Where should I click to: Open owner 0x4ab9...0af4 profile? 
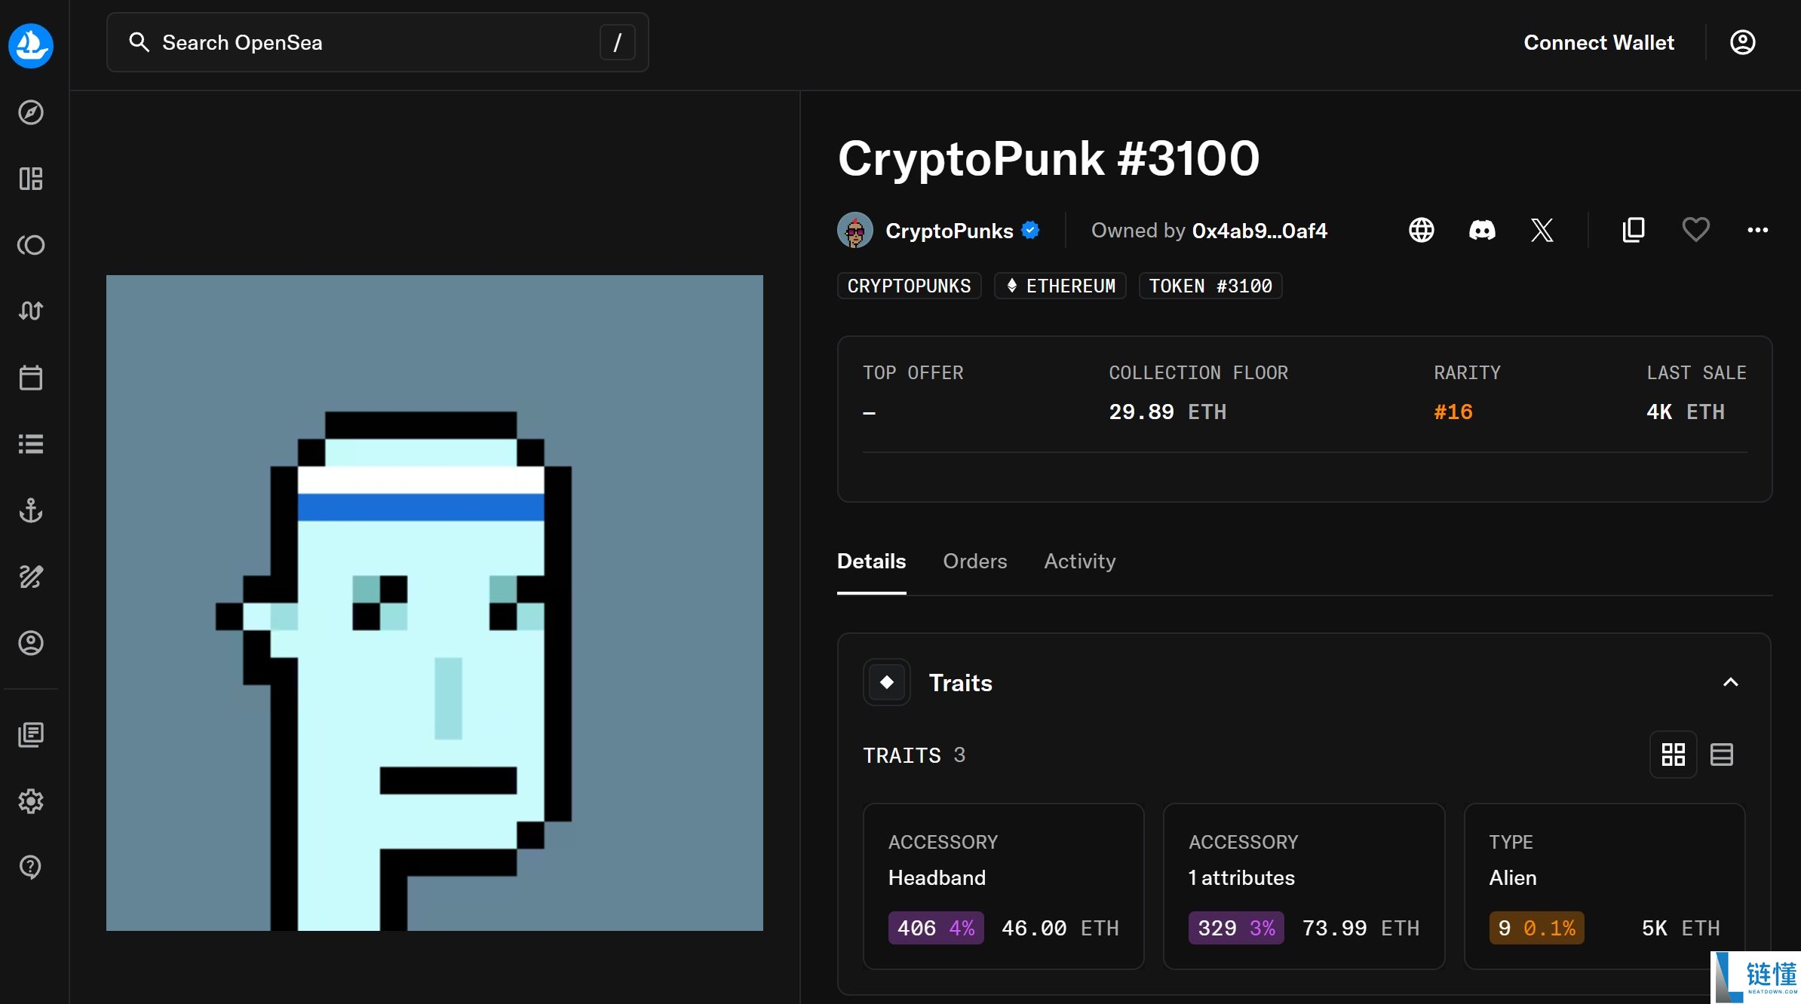(x=1259, y=231)
